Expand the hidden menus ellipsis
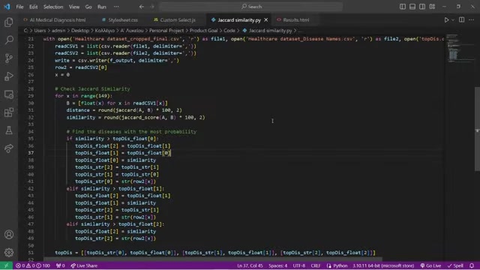The width and height of the screenshot is (480, 270). click(116, 7)
